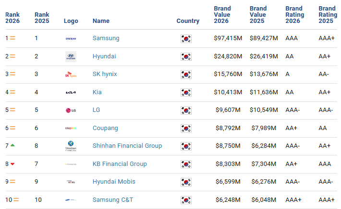Select the $10,549M brand value cell

coord(264,110)
